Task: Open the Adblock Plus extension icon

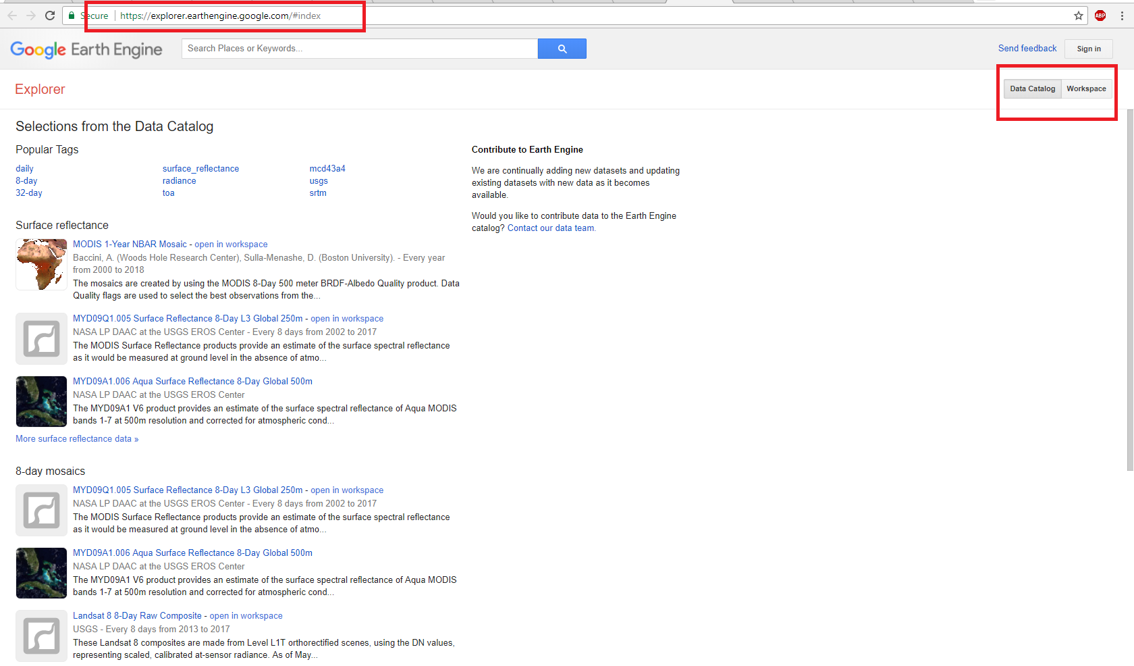Action: point(1100,16)
